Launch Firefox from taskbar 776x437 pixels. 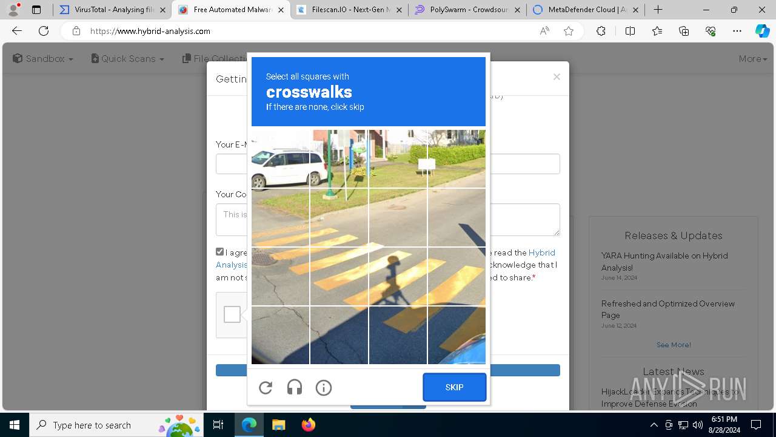[308, 425]
